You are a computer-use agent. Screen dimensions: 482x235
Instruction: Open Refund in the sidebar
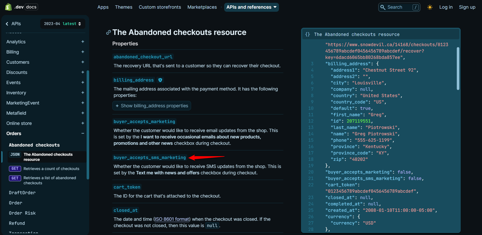[17, 223]
